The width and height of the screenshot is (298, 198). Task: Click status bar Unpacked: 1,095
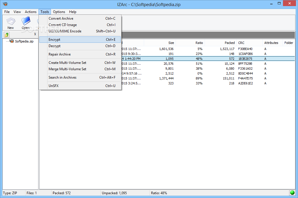[114, 193]
